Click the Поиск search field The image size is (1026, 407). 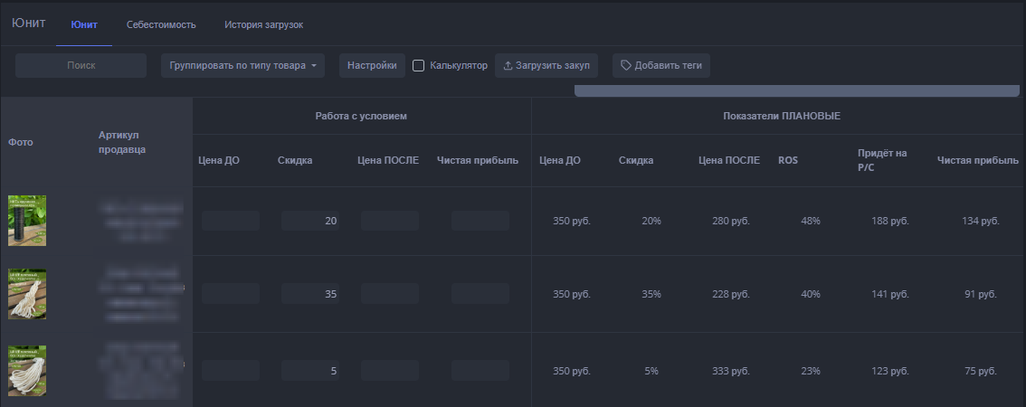coord(81,66)
